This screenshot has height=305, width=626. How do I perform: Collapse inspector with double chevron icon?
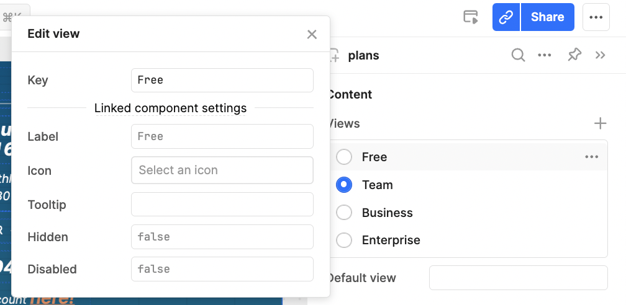(601, 55)
